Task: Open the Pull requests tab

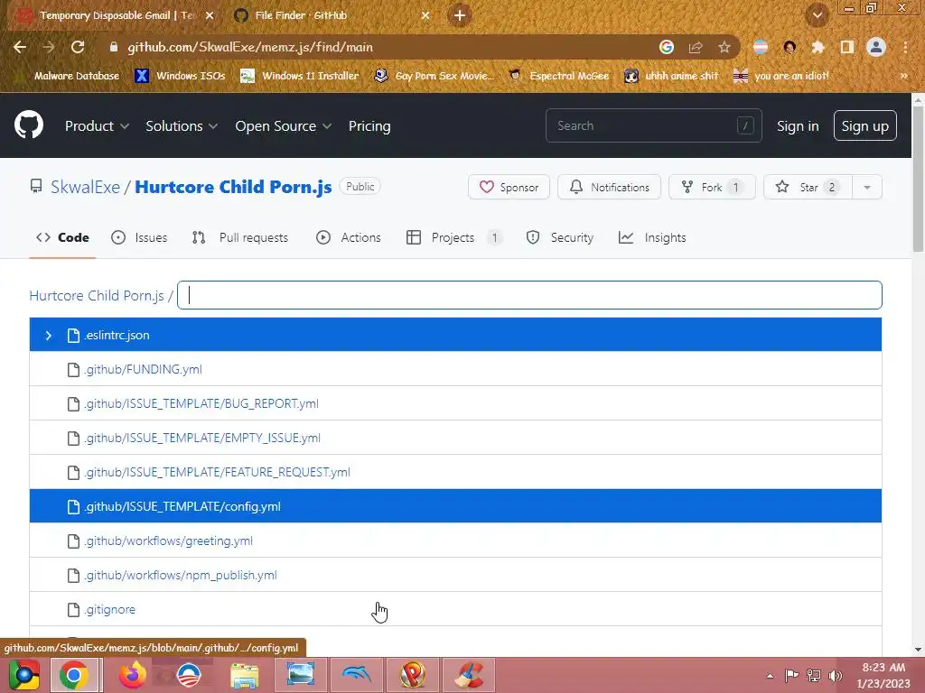Action: (x=240, y=237)
